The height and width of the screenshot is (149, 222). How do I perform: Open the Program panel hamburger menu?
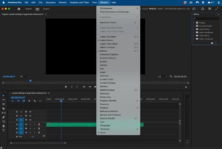pyautogui.click(x=46, y=14)
